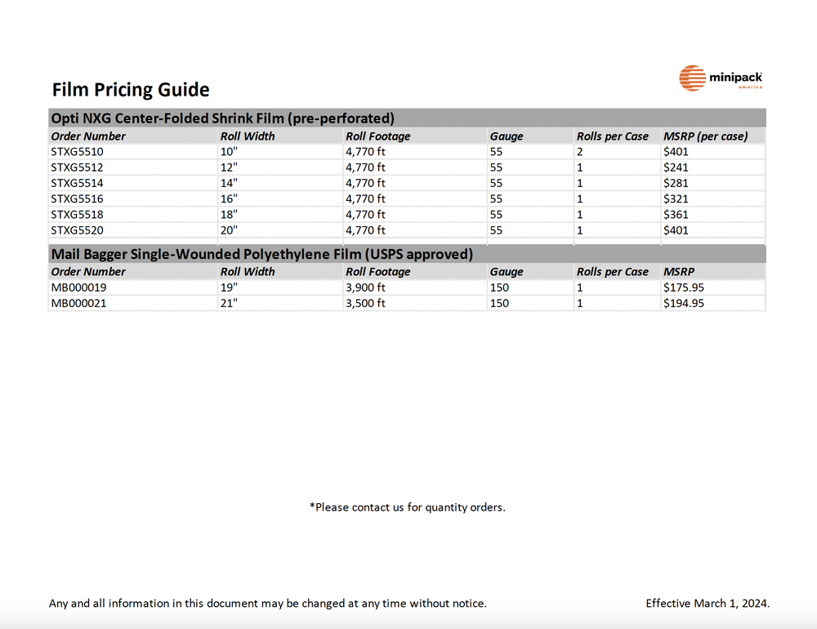
Task: Select order number MB000021
Action: tap(78, 303)
